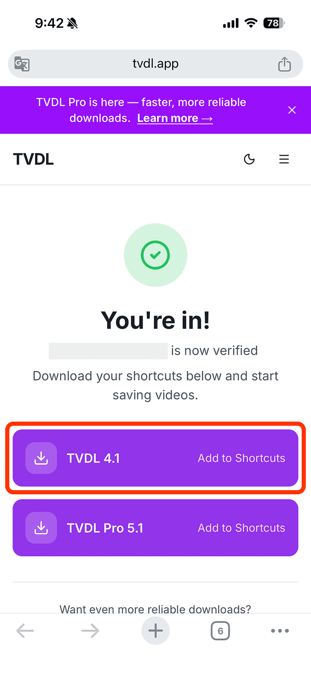Viewport: 311px width, 675px height.
Task: Tap the tvdl.app address field
Action: pos(155,64)
